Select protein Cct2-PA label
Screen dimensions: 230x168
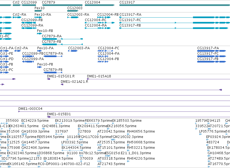21,48
